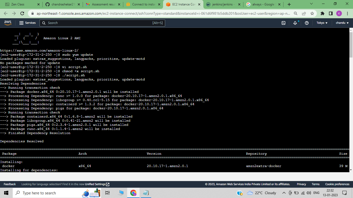Open AWS notifications bell
Screen dimensions: 353x198
pos(295,23)
